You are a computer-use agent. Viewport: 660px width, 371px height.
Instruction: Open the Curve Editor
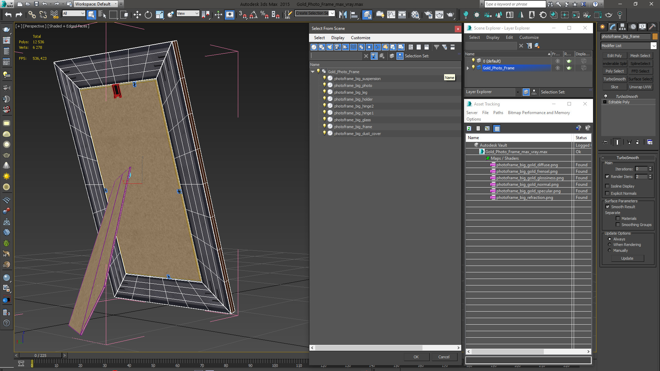pos(391,14)
